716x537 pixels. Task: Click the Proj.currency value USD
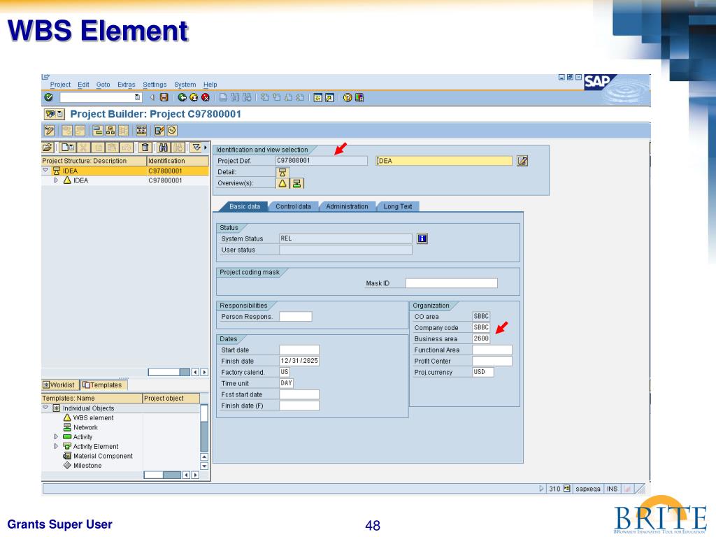(x=482, y=372)
